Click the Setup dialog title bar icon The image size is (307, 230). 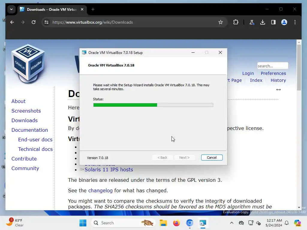[84, 53]
